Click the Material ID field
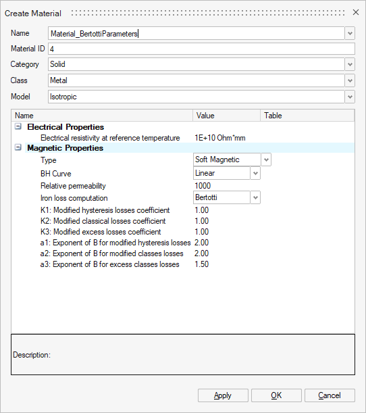The height and width of the screenshot is (413, 366). click(201, 49)
